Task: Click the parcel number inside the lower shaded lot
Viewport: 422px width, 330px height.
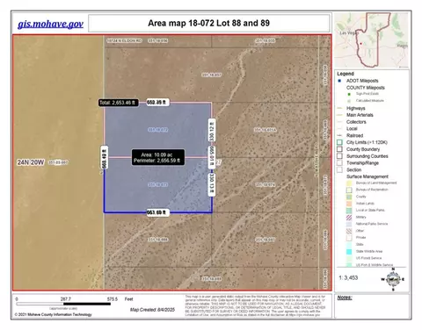Action: coord(158,184)
